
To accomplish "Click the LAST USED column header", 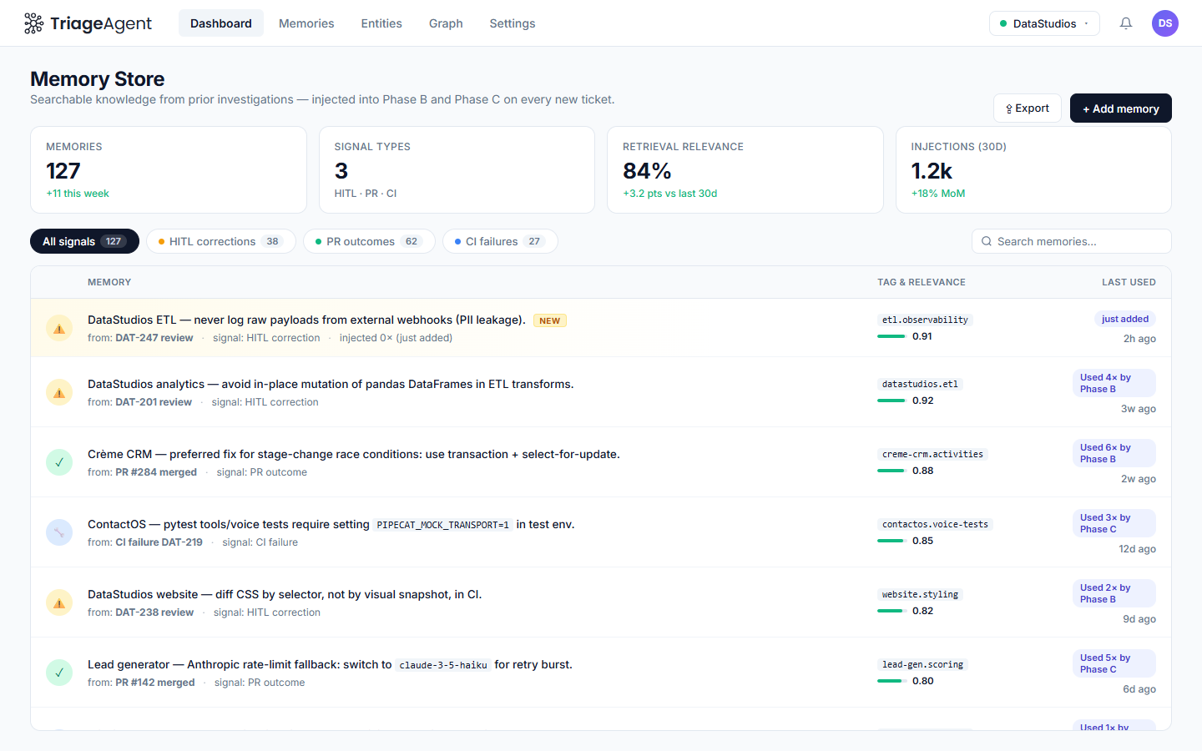I will coord(1129,282).
